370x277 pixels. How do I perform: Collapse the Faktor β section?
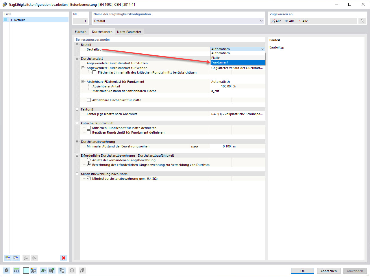click(77, 109)
